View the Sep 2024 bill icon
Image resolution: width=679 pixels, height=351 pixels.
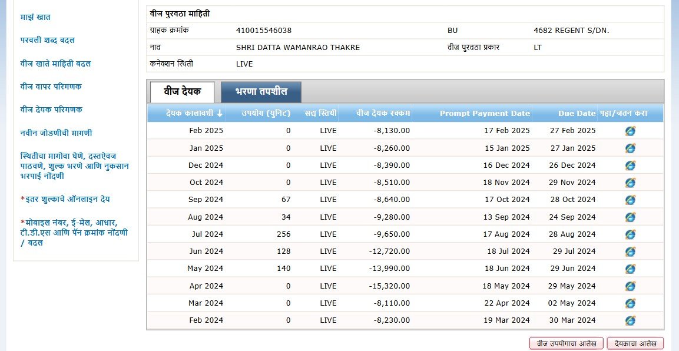click(x=630, y=200)
